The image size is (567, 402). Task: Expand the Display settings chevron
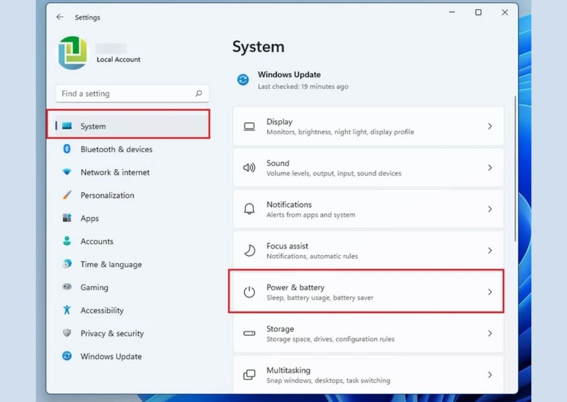point(490,126)
